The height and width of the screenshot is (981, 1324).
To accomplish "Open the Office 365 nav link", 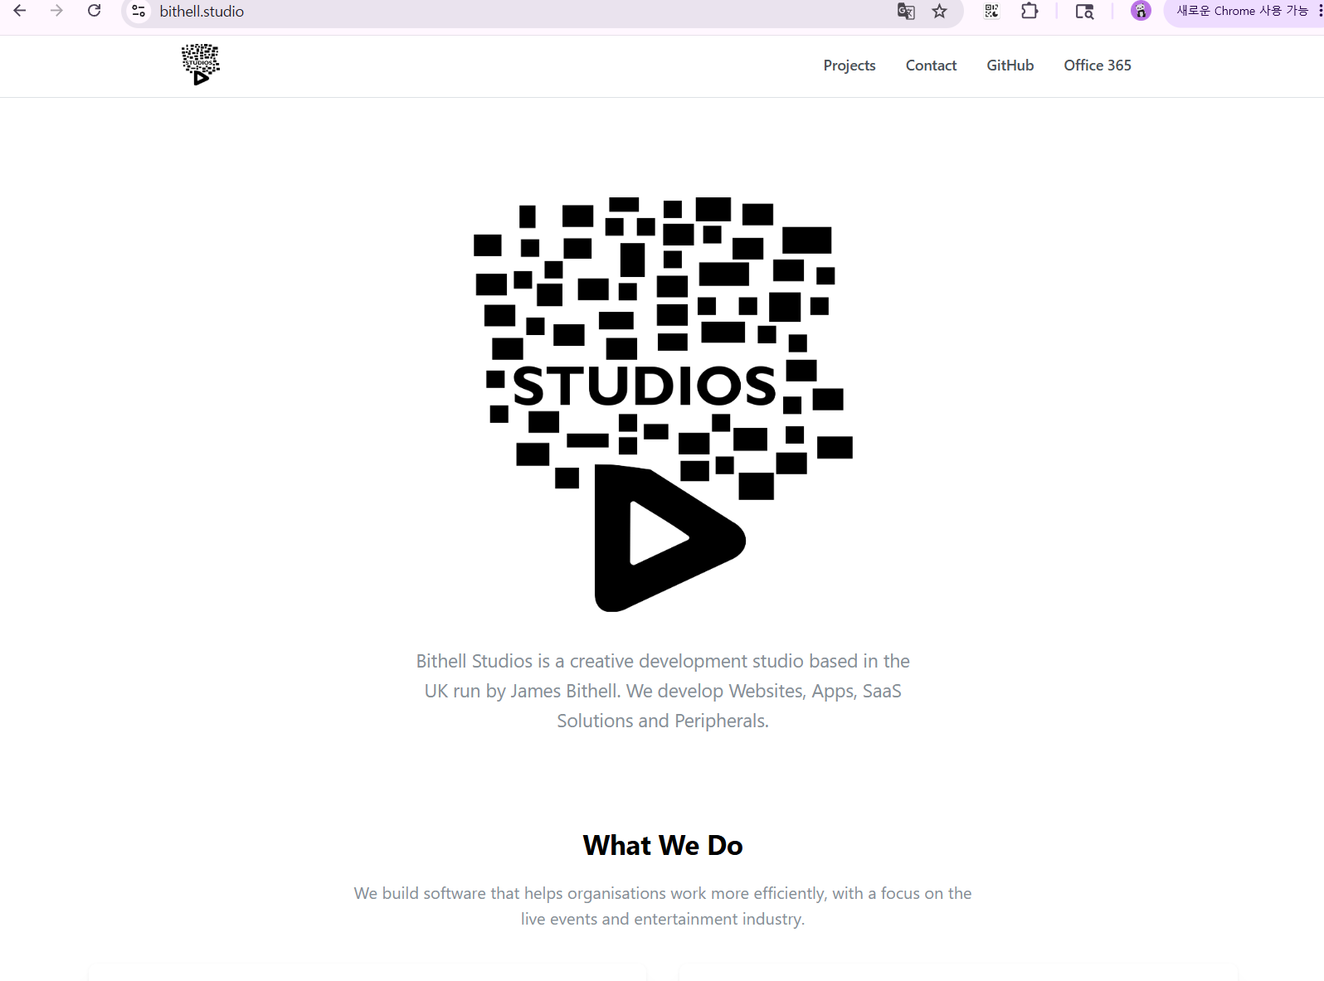I will [x=1097, y=66].
